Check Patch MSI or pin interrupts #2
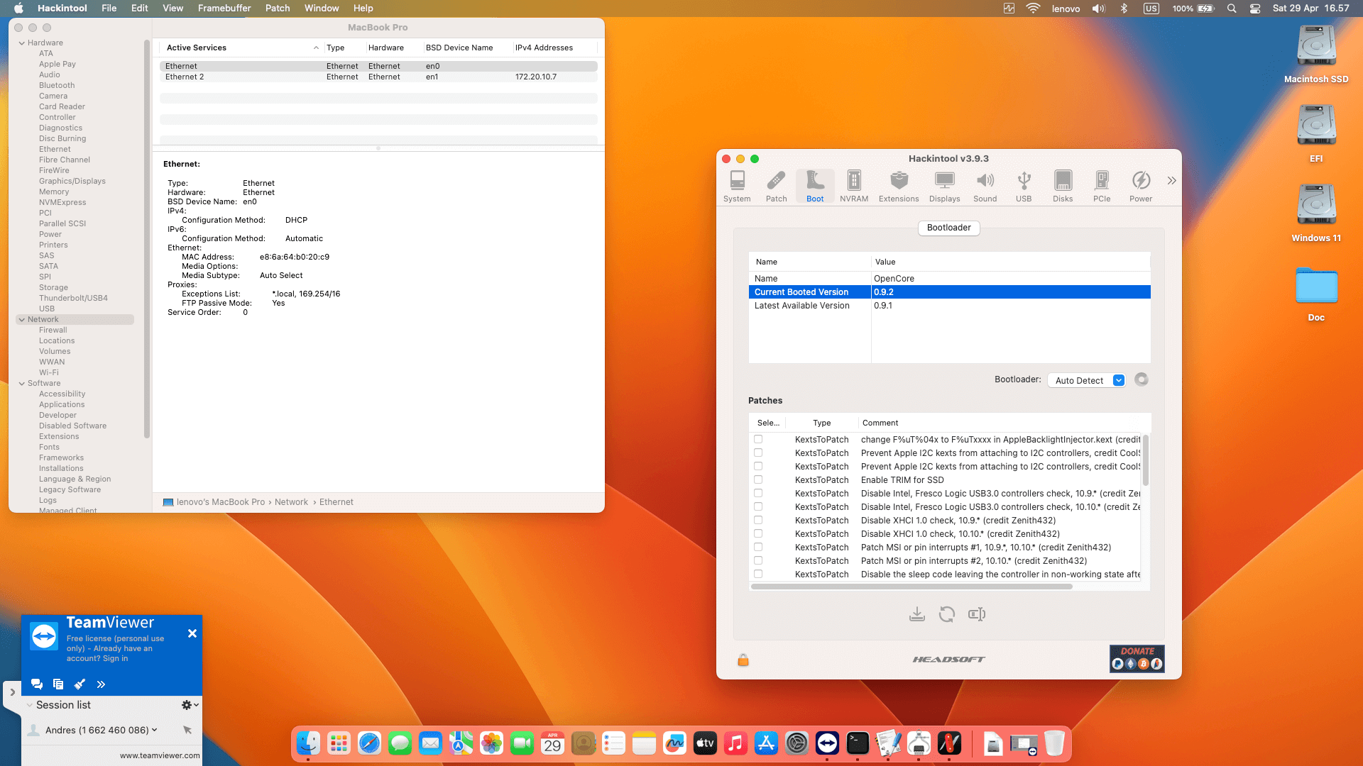Screen dimensions: 1363x766 758,561
